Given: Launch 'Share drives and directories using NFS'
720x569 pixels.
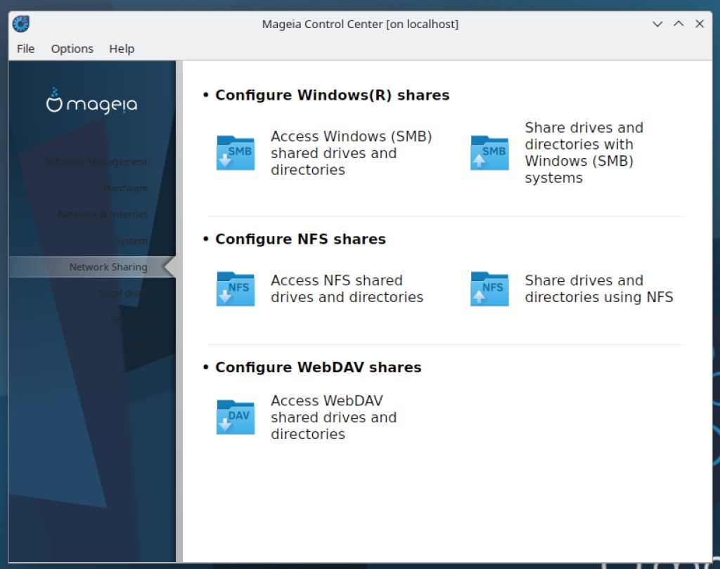Looking at the screenshot, I should [x=598, y=289].
